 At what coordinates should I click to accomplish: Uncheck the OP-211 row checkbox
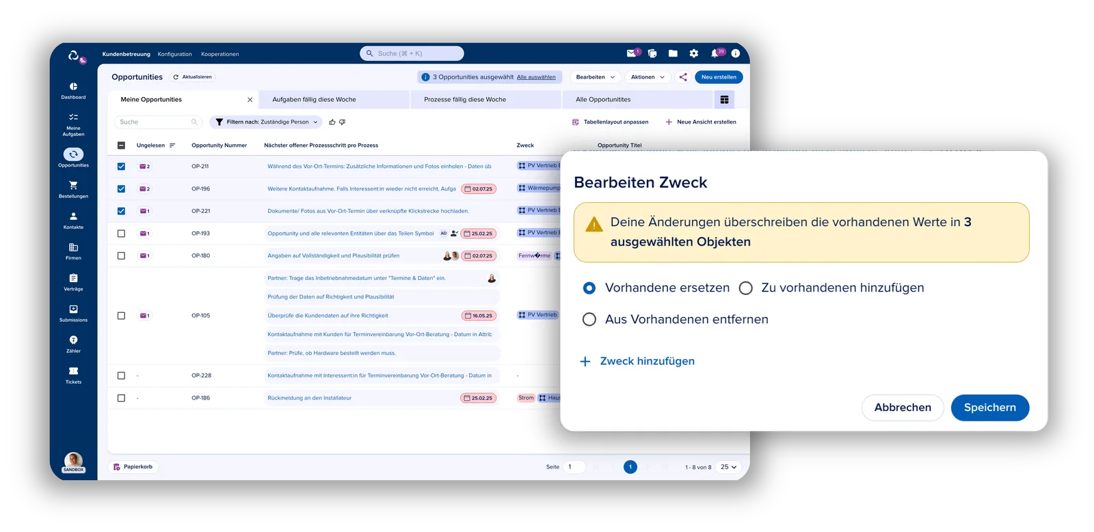pyautogui.click(x=121, y=167)
